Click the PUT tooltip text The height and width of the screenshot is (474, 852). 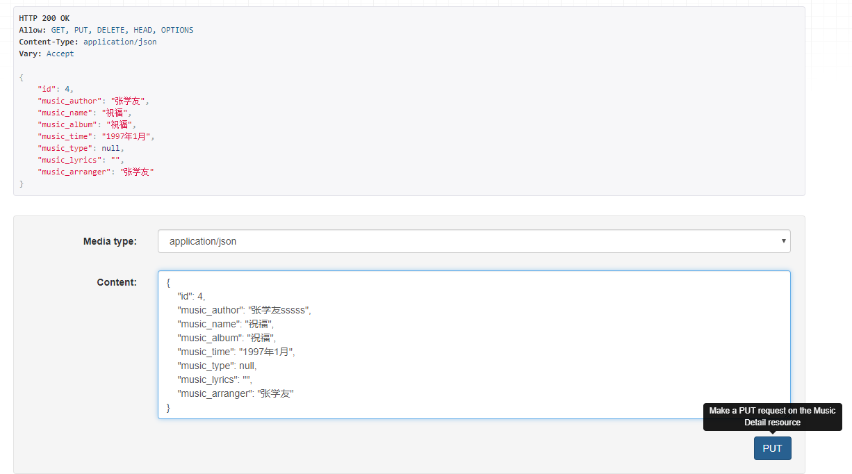(x=772, y=417)
